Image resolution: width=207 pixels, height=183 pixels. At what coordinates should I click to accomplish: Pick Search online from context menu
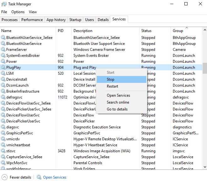tap(118, 102)
